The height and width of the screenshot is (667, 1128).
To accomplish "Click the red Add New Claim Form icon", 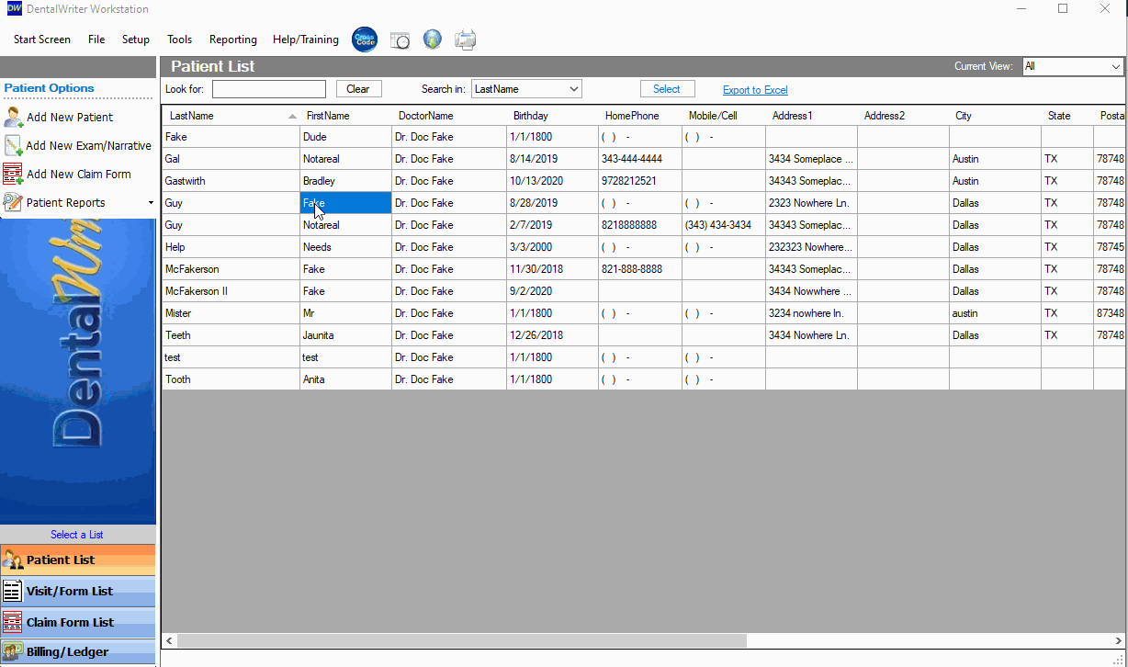I will (15, 174).
